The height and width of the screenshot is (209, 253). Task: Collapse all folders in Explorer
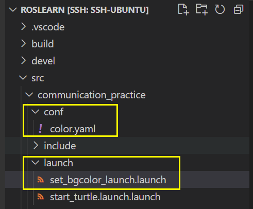point(239,9)
